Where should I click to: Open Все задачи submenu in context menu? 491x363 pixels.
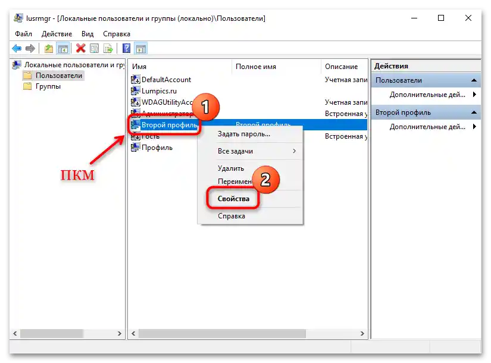250,151
